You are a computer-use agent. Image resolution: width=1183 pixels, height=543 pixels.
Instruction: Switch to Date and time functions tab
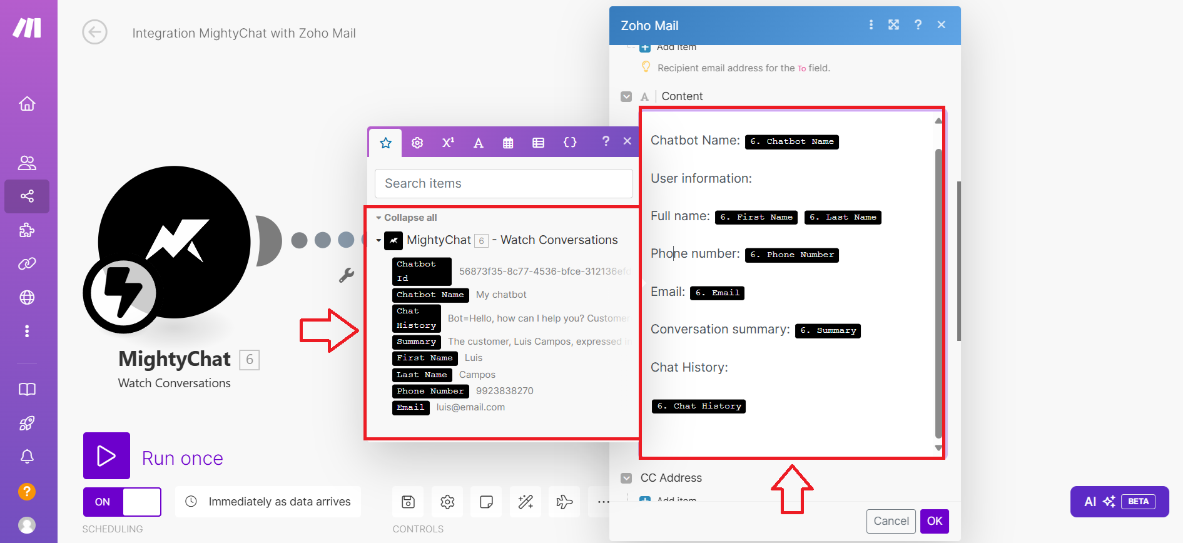click(x=508, y=143)
